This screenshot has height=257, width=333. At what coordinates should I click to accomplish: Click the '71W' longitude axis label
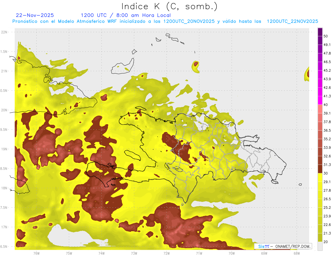pos(199,253)
